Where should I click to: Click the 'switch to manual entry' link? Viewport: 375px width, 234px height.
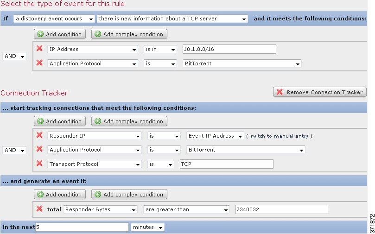pos(279,136)
